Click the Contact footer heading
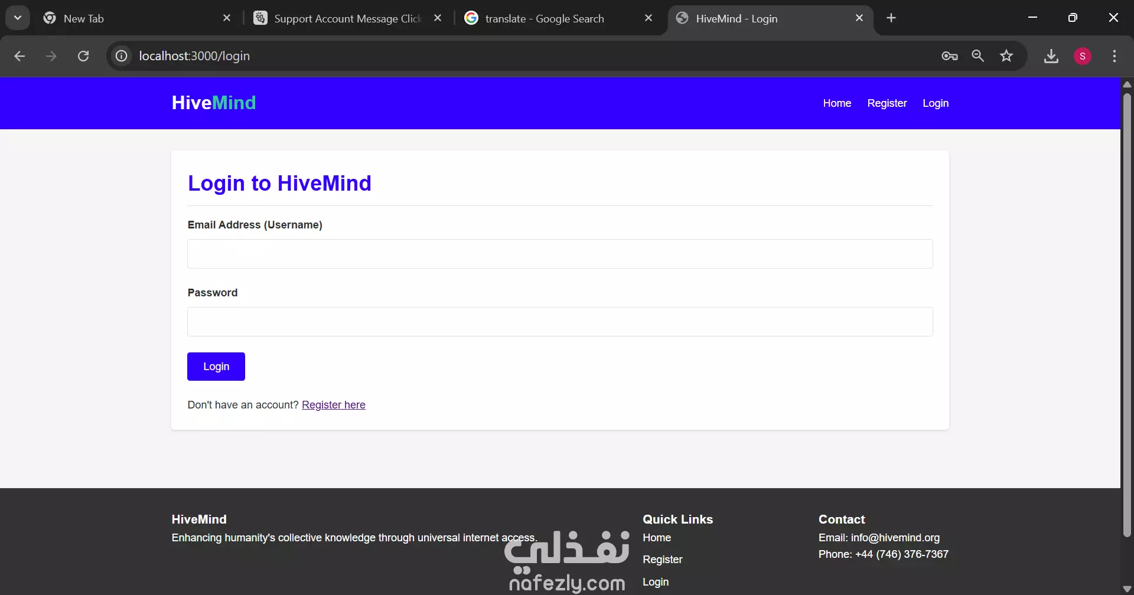The image size is (1134, 595). point(842,519)
